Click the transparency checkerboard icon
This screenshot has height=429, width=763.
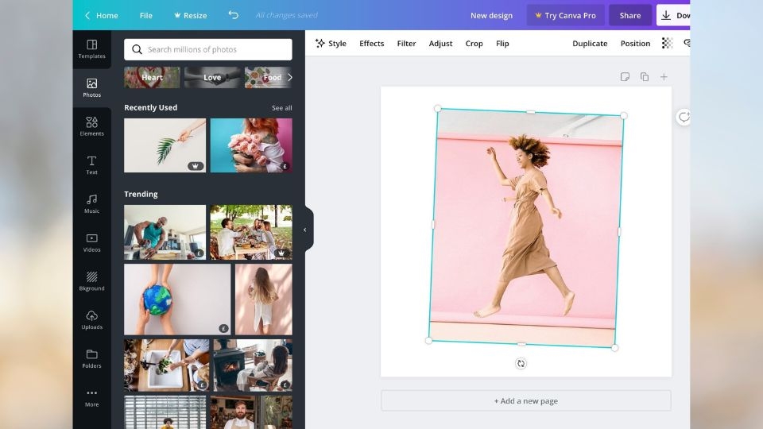click(667, 43)
